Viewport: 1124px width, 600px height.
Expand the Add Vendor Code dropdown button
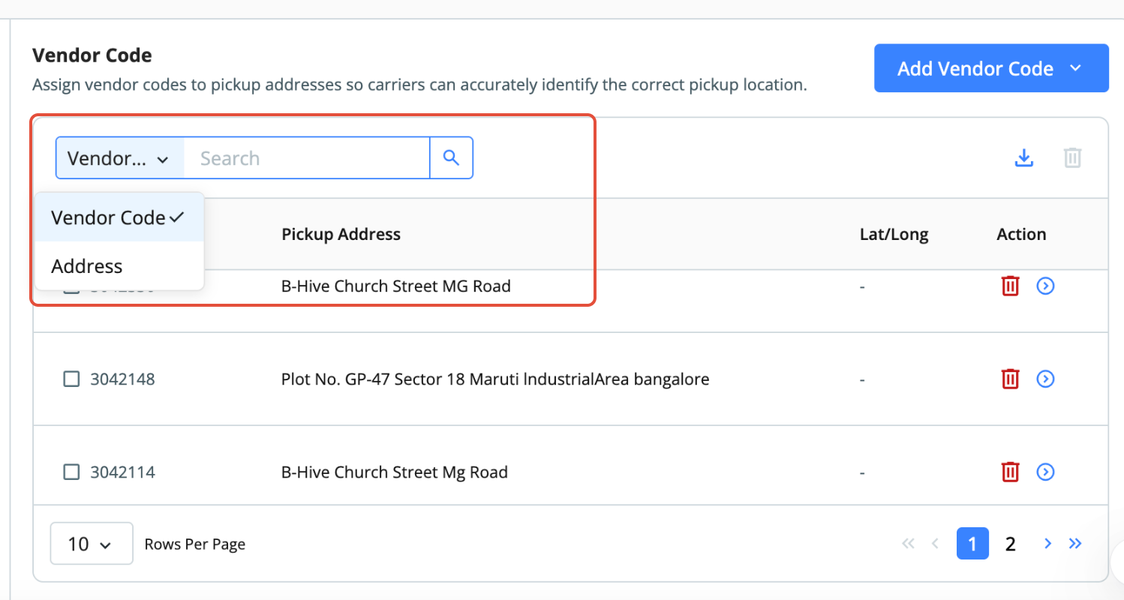coord(991,68)
